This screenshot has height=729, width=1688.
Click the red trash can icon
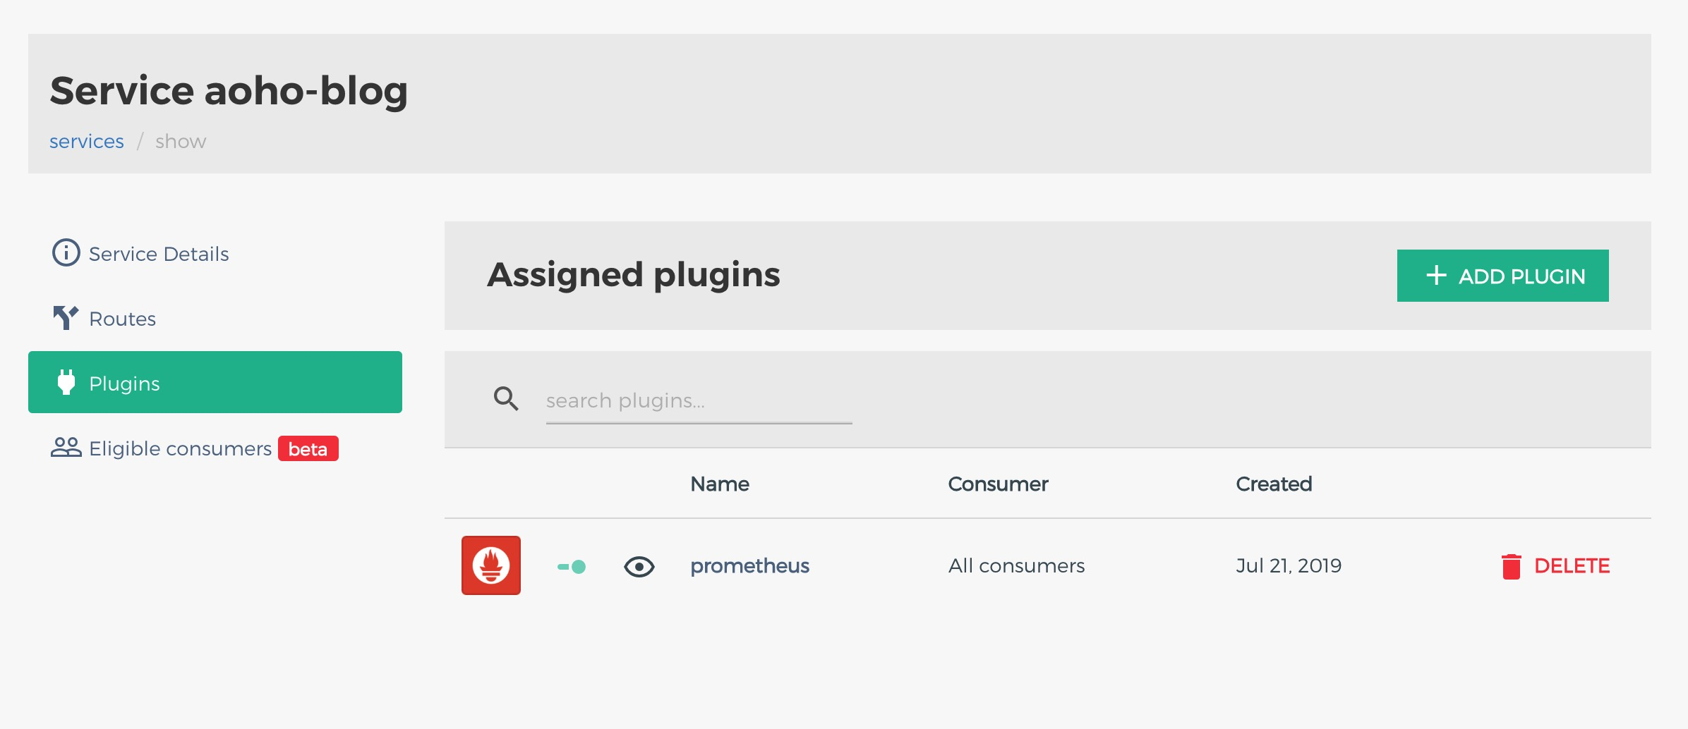coord(1511,566)
